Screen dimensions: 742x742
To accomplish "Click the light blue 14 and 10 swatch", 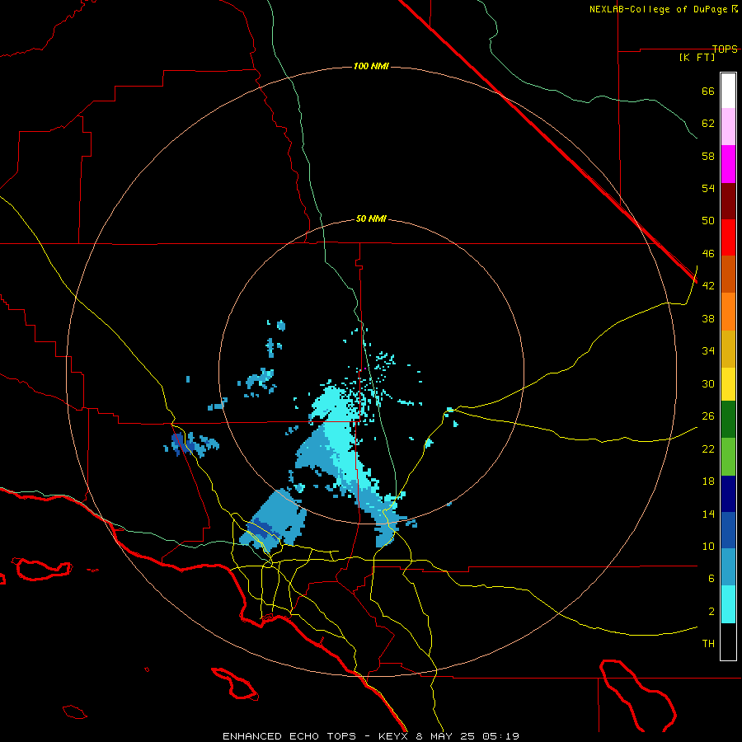I will [x=728, y=567].
